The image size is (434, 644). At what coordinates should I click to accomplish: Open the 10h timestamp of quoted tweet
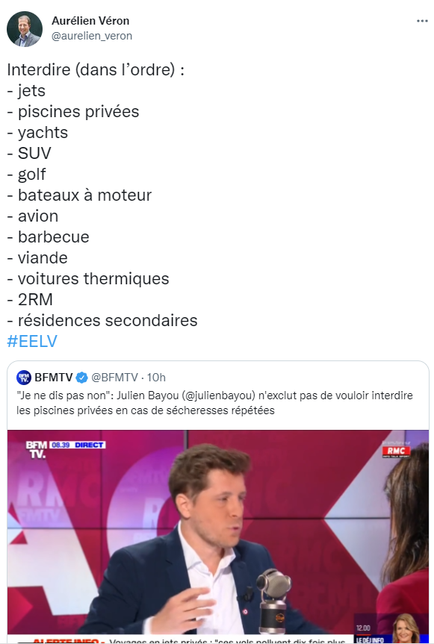pos(156,377)
